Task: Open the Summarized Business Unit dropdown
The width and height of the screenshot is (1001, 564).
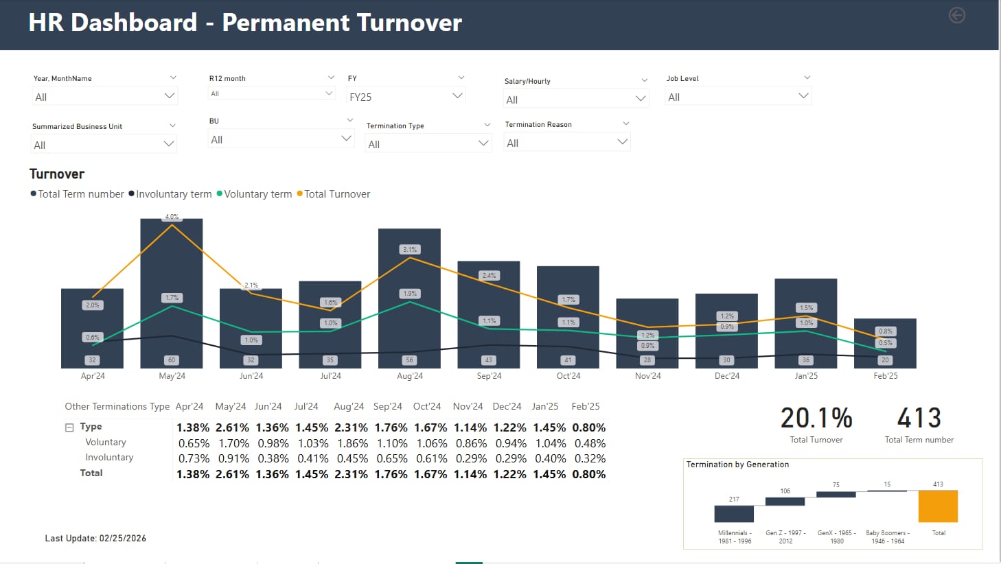Action: tap(170, 143)
